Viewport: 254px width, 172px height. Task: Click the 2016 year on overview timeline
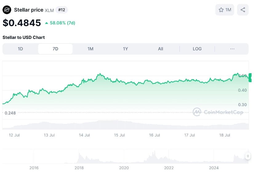(34, 168)
